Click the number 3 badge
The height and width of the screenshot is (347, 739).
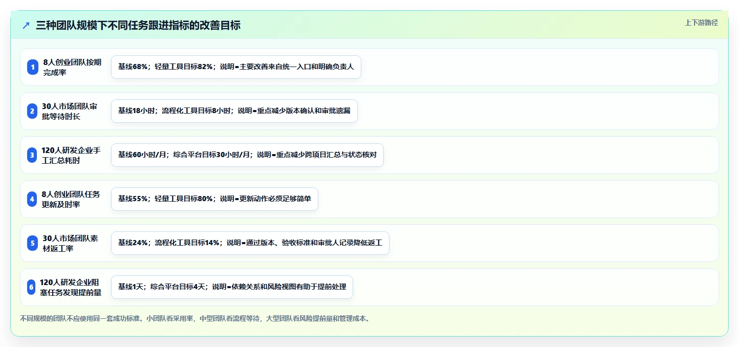(32, 155)
